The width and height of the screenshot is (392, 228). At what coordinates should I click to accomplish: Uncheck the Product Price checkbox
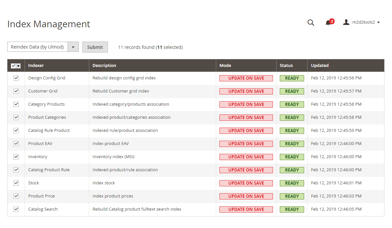pos(16,196)
